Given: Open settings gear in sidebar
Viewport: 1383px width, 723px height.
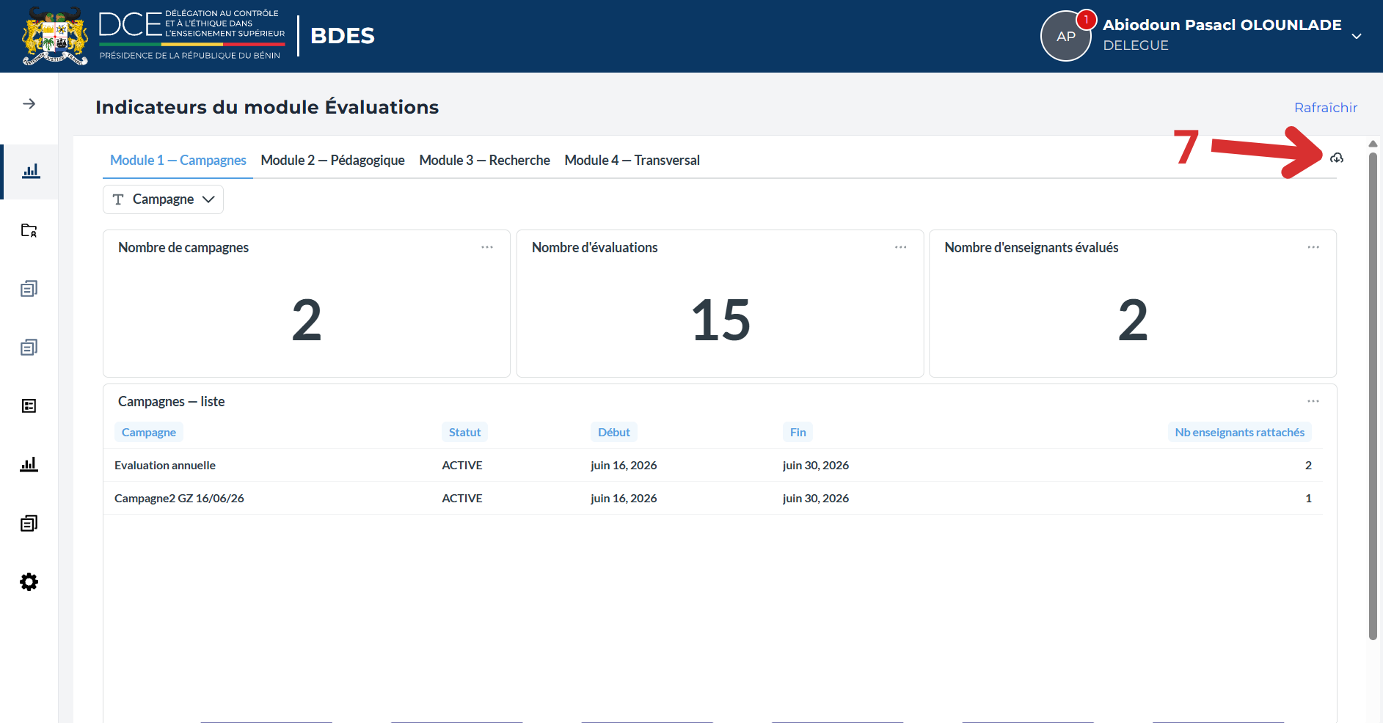Looking at the screenshot, I should 29,582.
